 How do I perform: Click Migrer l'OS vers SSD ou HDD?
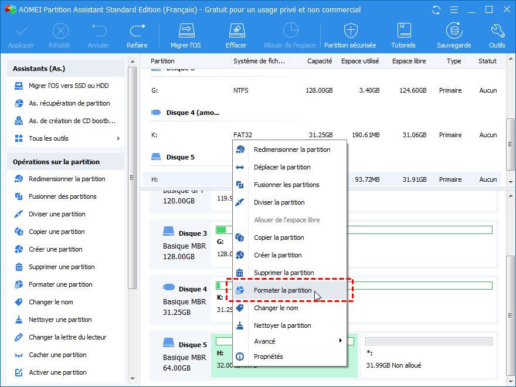(68, 86)
